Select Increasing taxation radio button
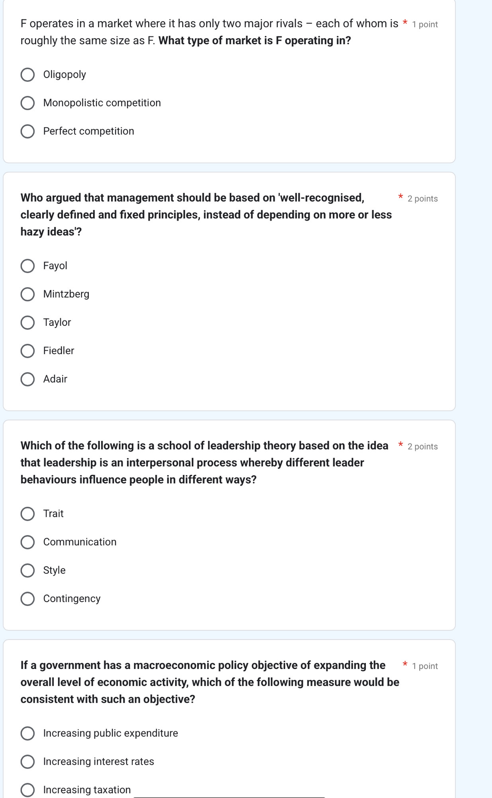The height and width of the screenshot is (798, 492). click(27, 790)
